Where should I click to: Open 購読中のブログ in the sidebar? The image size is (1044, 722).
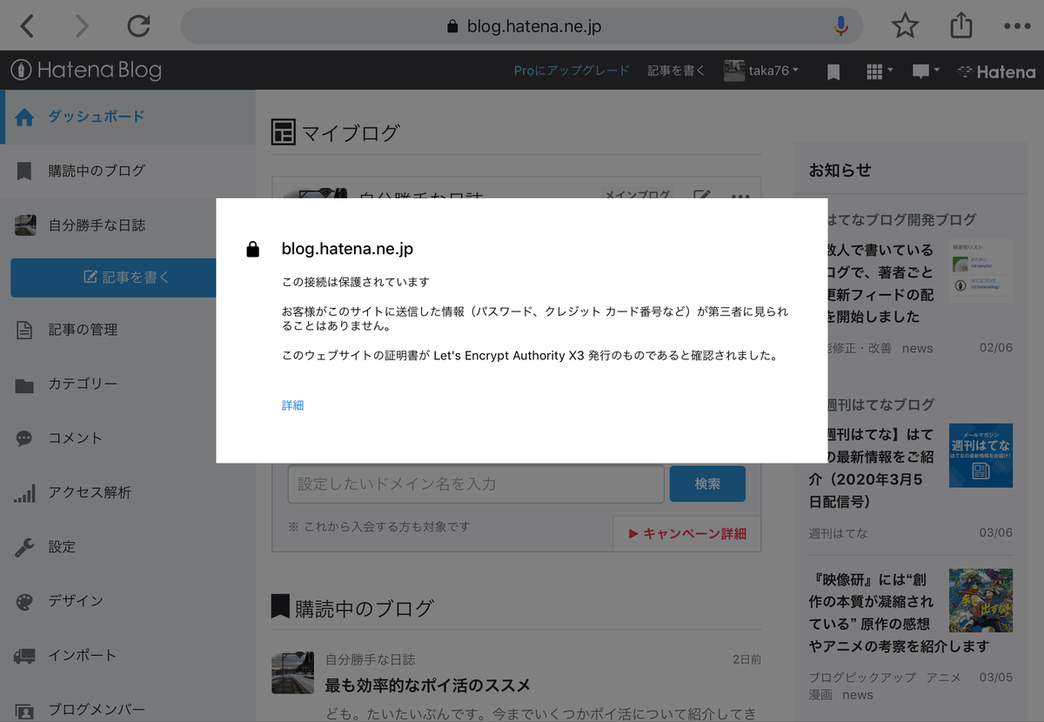(128, 170)
